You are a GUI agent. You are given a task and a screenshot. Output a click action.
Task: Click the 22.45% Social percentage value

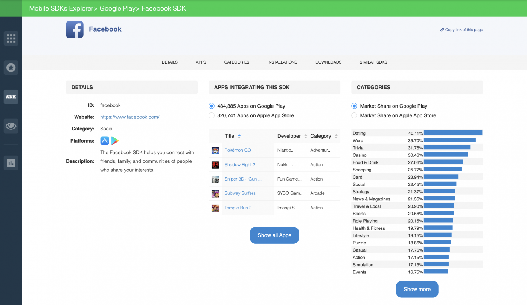click(x=416, y=184)
